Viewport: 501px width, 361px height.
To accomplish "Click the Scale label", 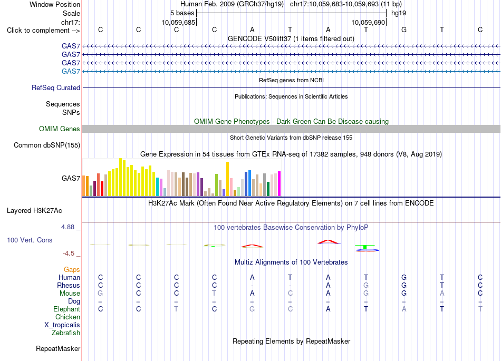I will point(71,13).
